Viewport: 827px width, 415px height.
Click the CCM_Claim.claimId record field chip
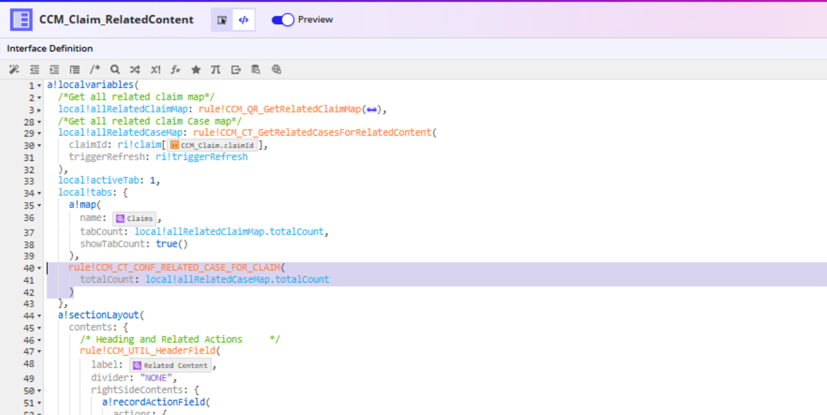point(213,145)
